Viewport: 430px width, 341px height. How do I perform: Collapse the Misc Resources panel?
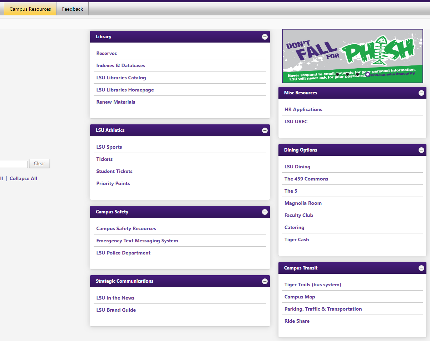[421, 93]
